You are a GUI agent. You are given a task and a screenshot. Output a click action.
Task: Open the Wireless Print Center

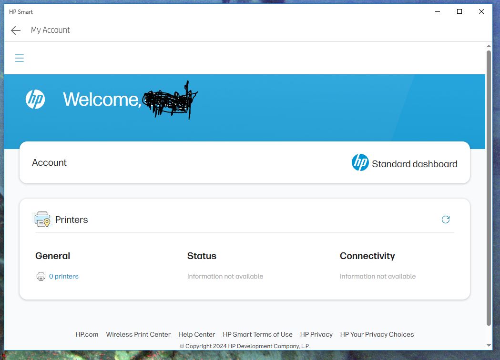(138, 334)
